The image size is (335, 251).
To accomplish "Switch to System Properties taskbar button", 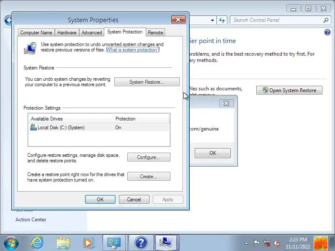I will [x=166, y=243].
